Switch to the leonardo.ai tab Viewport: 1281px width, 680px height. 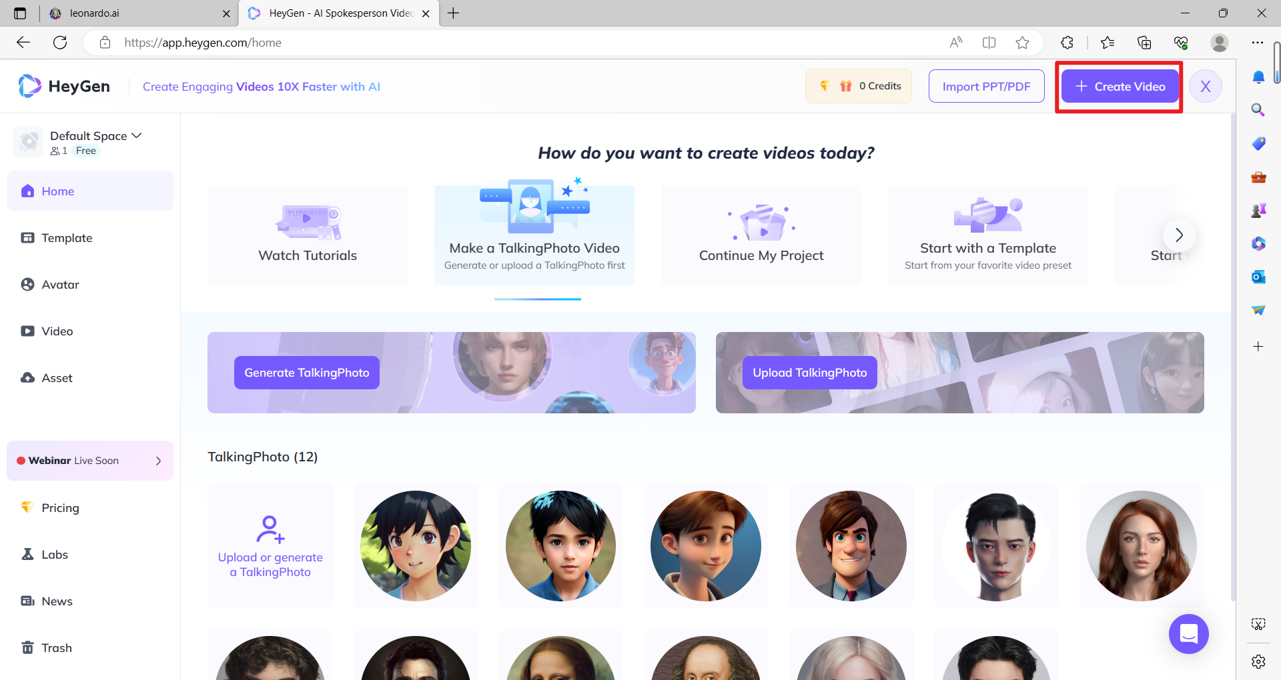click(137, 13)
